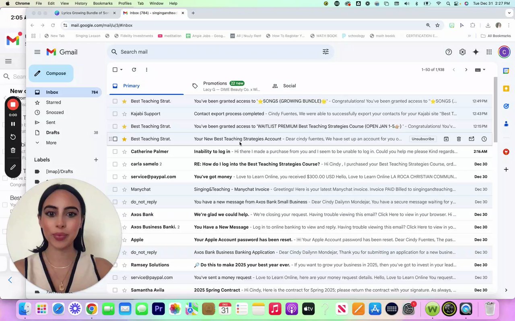Open the All Bookmarks folder

pyautogui.click(x=496, y=36)
